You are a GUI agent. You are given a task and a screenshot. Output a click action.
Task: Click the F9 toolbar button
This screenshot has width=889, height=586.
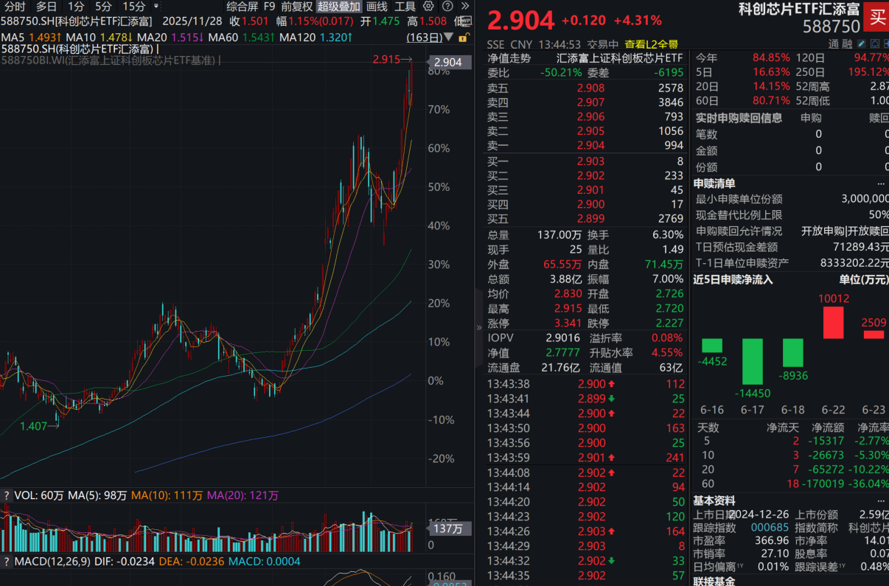pos(269,6)
